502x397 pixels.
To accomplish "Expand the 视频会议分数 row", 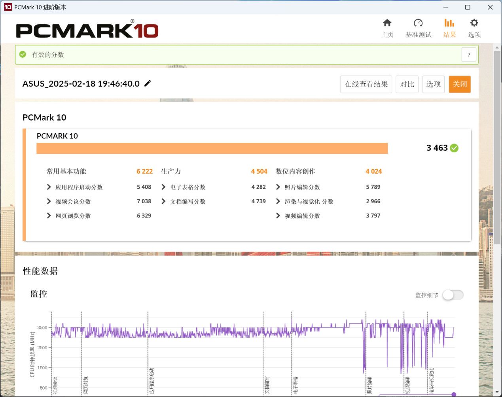I will [49, 201].
